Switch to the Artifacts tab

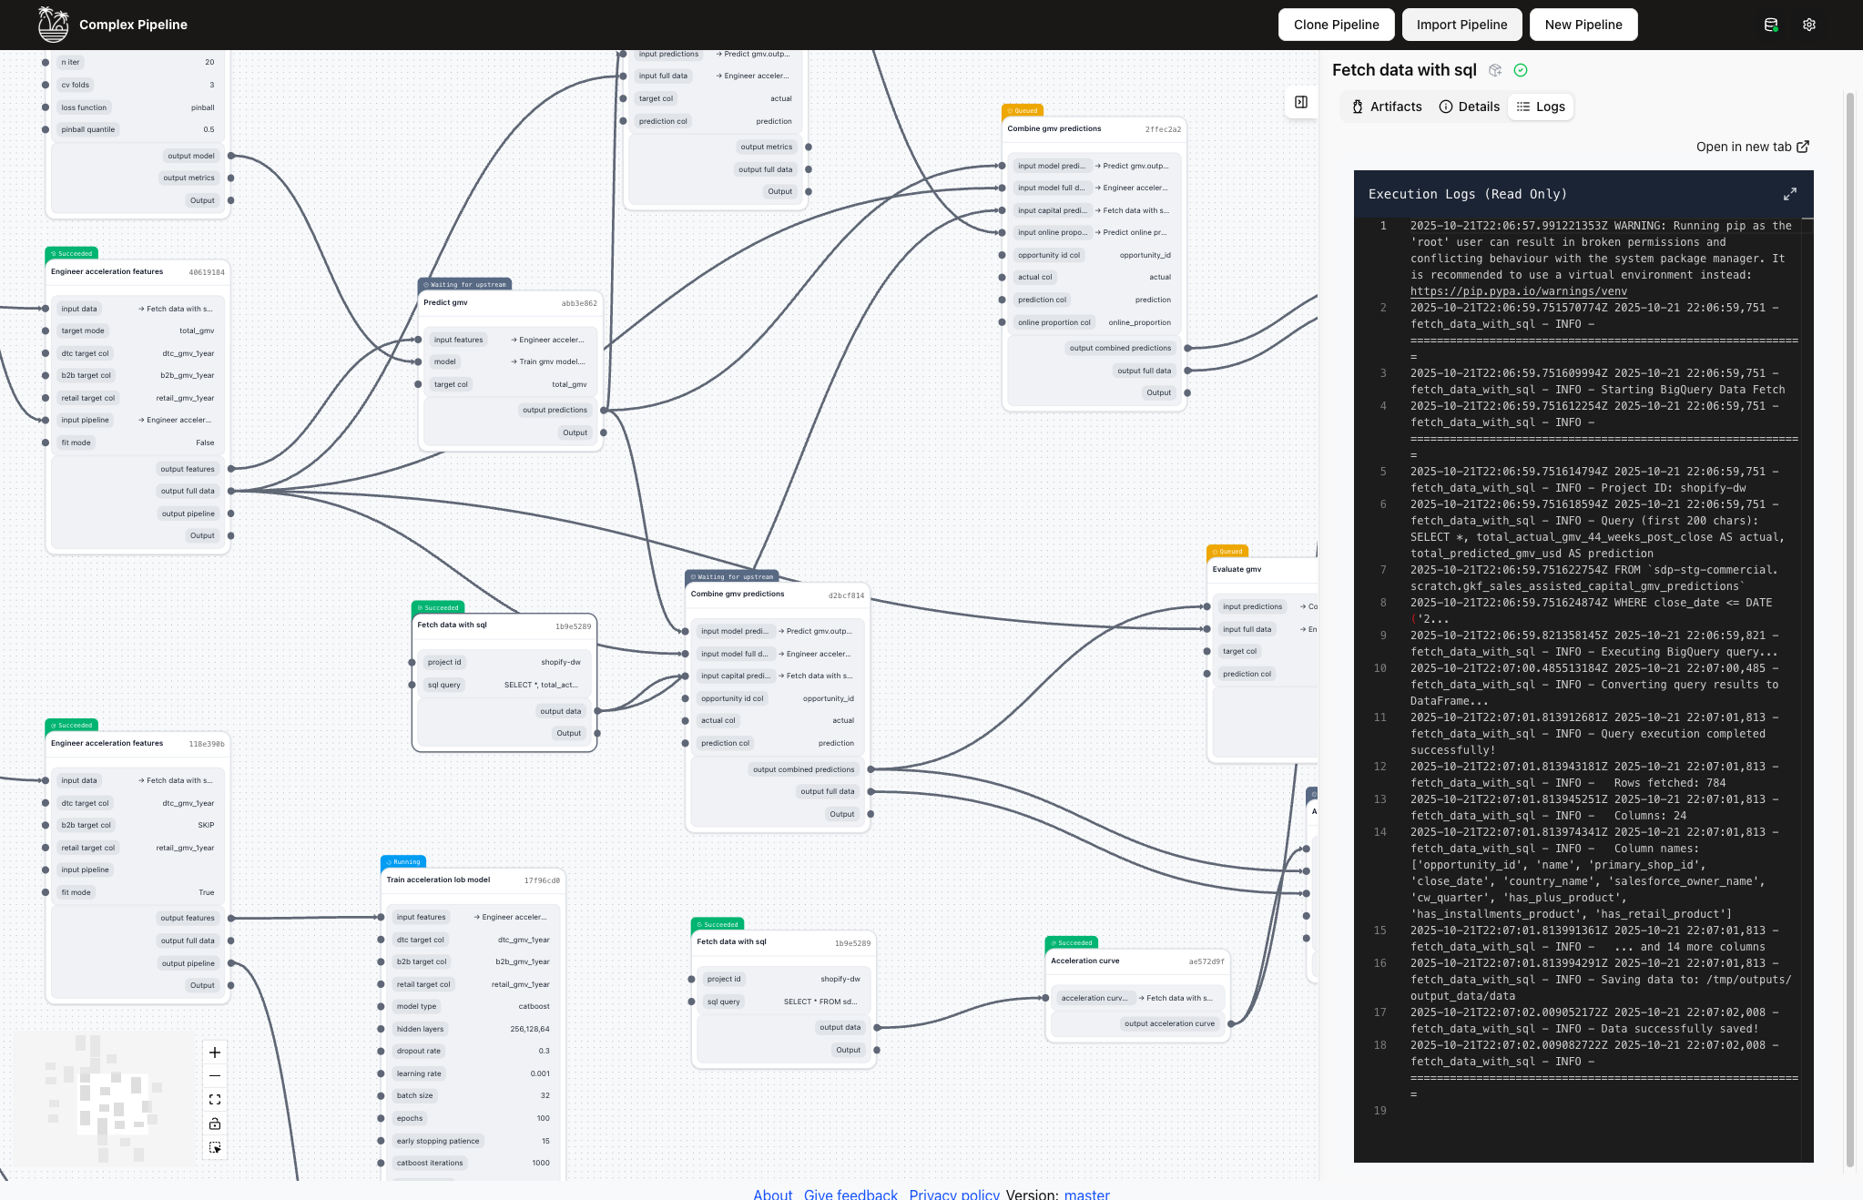pyautogui.click(x=1385, y=107)
